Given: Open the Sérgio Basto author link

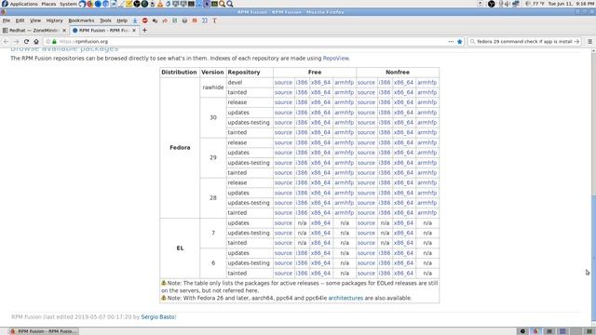Looking at the screenshot, I should tap(157, 316).
